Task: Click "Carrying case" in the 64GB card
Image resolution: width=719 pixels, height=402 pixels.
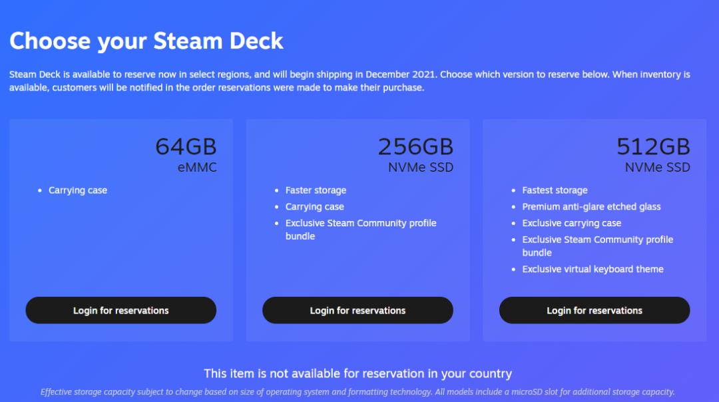Action: pyautogui.click(x=78, y=190)
